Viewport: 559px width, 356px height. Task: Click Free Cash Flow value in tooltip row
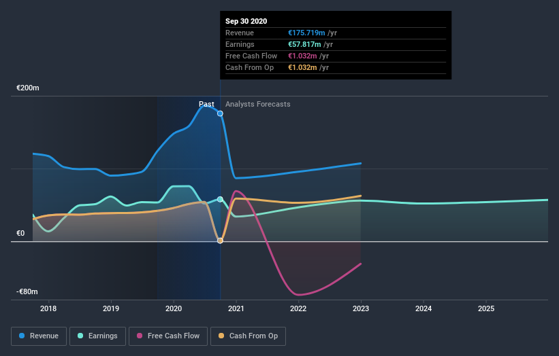click(x=302, y=56)
